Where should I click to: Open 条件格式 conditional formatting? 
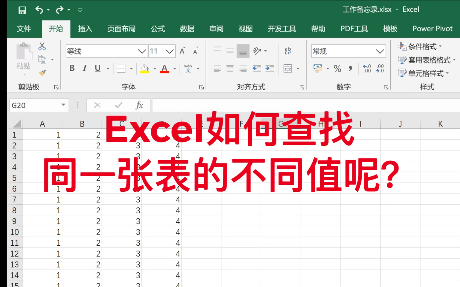tap(420, 46)
